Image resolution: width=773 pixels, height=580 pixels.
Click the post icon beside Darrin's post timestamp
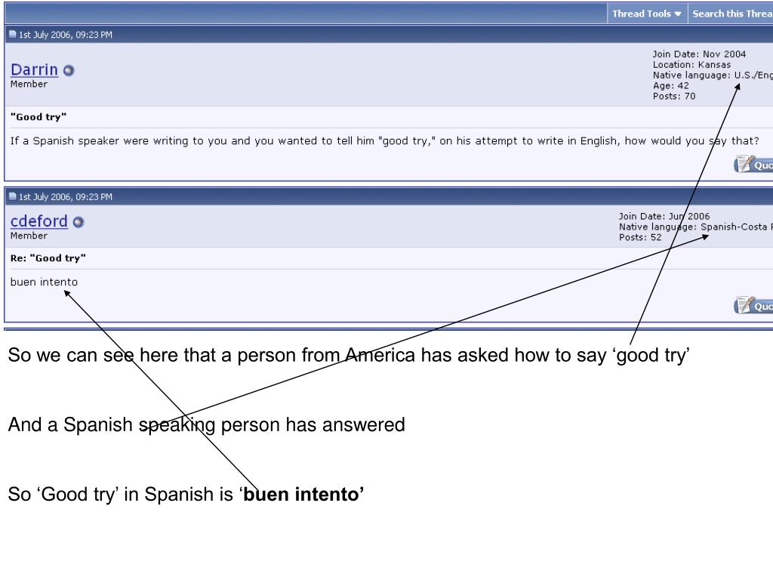(x=13, y=34)
